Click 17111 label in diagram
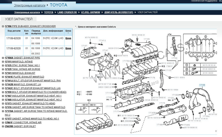This screenshot has height=137, width=222. click(x=109, y=93)
